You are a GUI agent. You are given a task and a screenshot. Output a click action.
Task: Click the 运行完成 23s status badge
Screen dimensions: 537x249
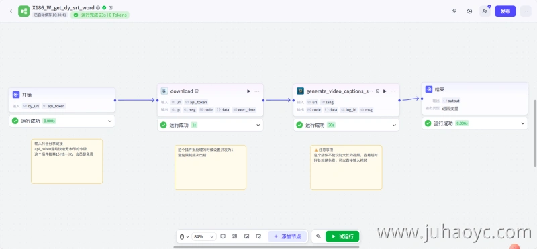100,15
